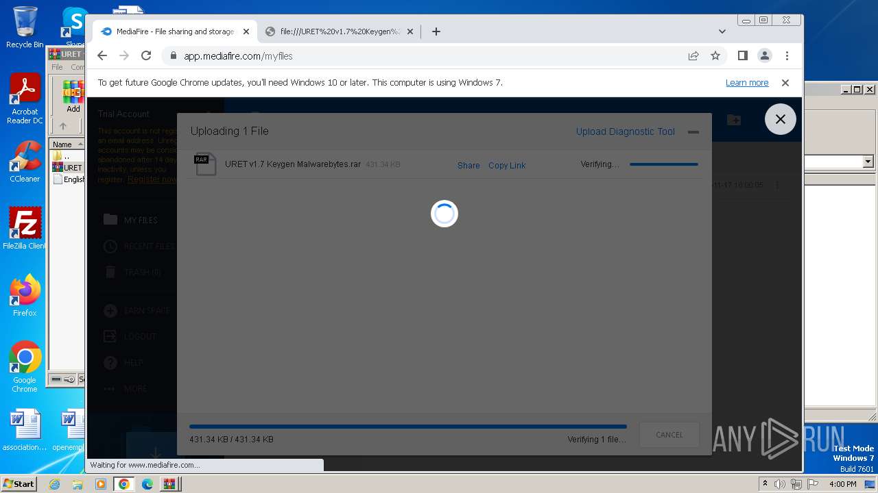The image size is (878, 493).
Task: Open EARN SPACE in MediaFire sidebar
Action: (137, 310)
